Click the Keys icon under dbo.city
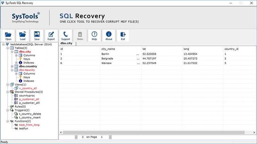The width and height of the screenshot is (257, 144). [x=21, y=59]
